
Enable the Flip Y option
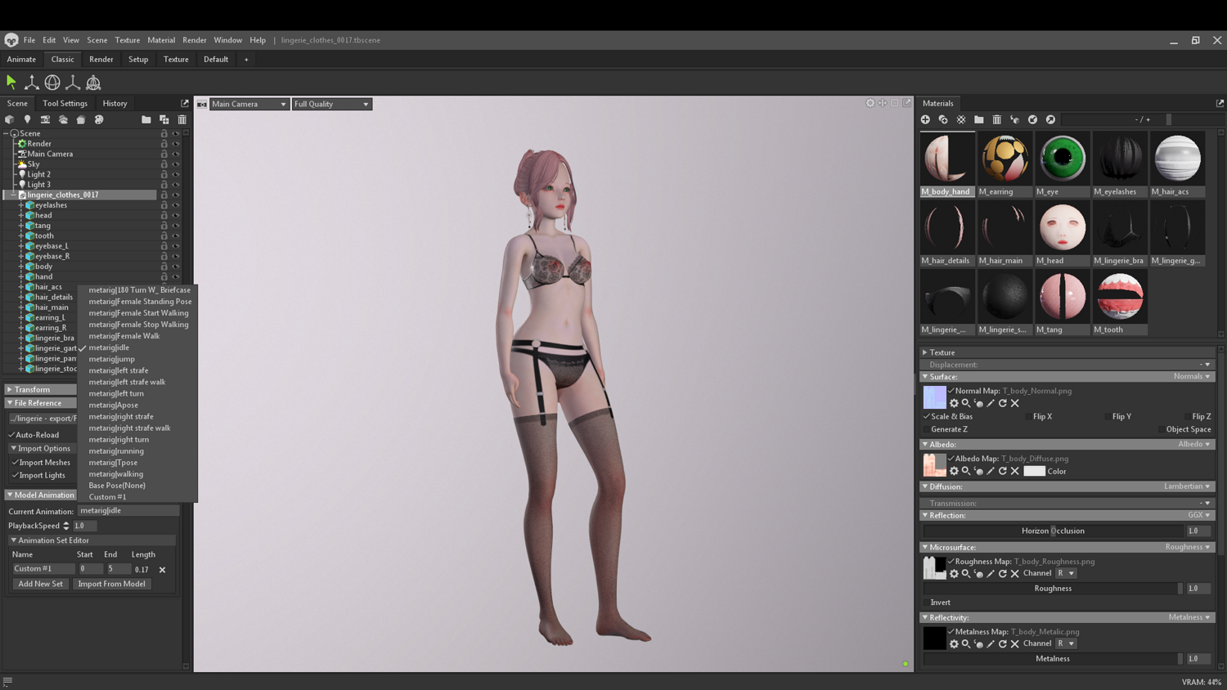point(1108,416)
